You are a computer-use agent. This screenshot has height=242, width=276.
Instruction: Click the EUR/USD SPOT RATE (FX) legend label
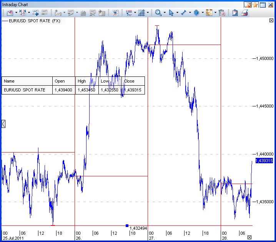[x=35, y=21]
